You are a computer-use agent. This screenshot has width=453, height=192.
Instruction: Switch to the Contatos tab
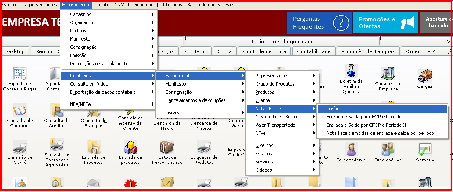[x=196, y=51]
